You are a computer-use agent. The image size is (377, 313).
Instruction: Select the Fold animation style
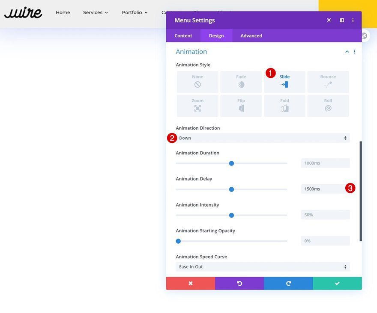pyautogui.click(x=284, y=106)
